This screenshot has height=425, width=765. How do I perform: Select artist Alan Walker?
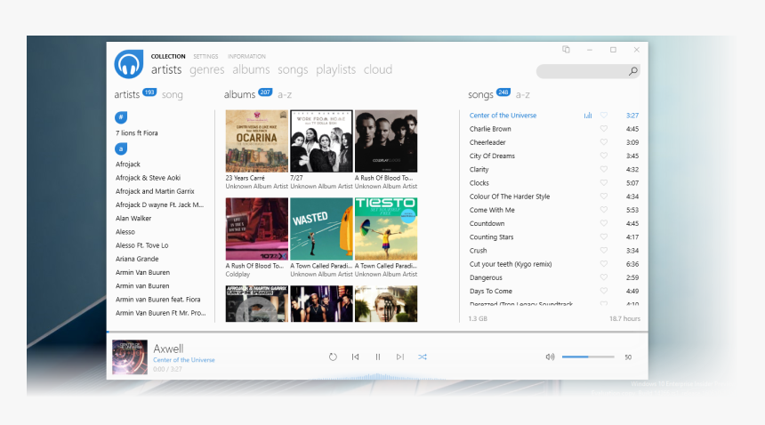133,219
